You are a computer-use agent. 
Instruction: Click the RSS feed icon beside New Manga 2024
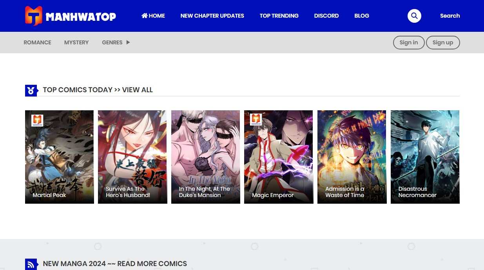tap(31, 264)
